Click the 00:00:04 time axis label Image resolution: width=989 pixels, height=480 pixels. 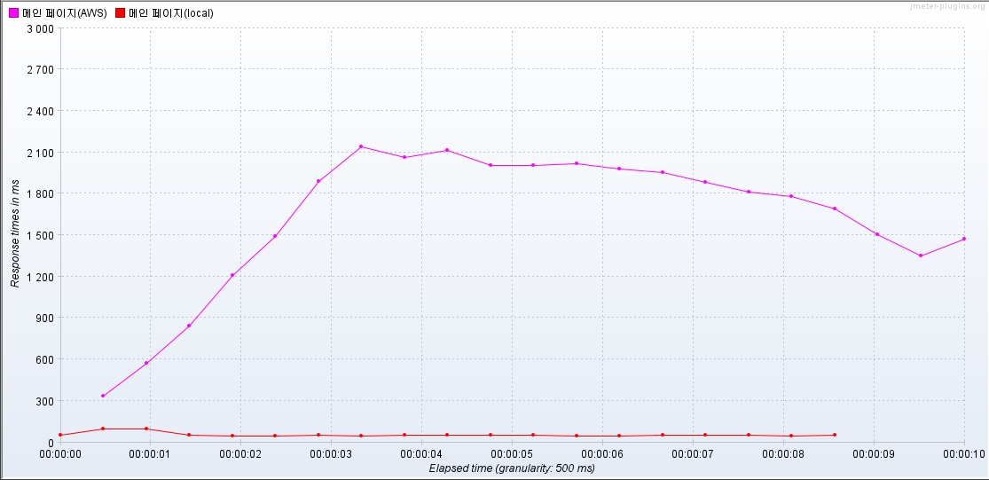tap(422, 454)
